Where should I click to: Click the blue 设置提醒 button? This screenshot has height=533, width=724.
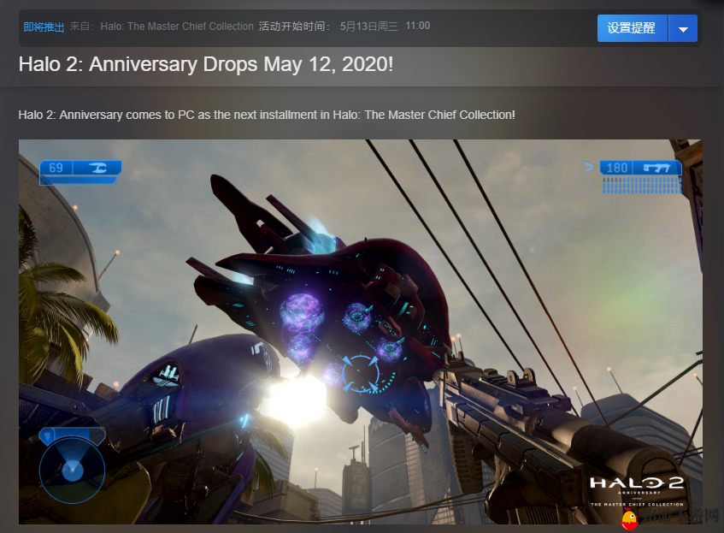click(x=631, y=28)
